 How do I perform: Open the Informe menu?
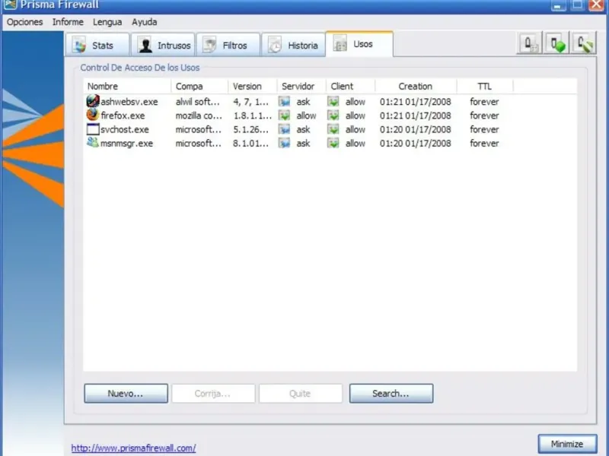coord(68,22)
